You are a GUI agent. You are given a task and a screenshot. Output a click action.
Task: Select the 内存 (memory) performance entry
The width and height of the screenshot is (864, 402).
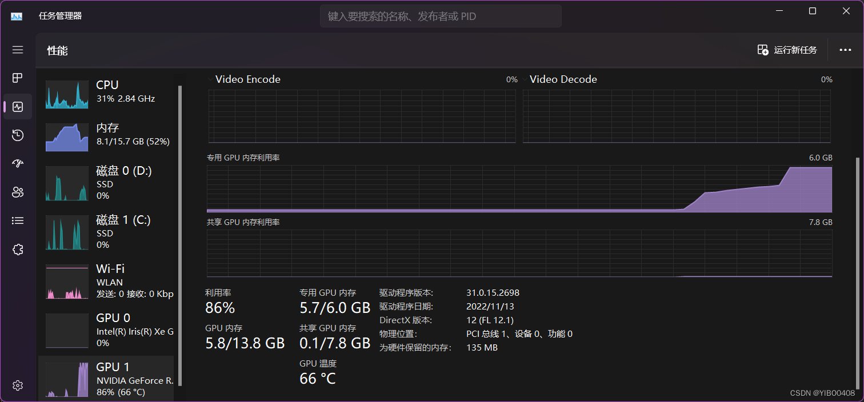pos(109,135)
